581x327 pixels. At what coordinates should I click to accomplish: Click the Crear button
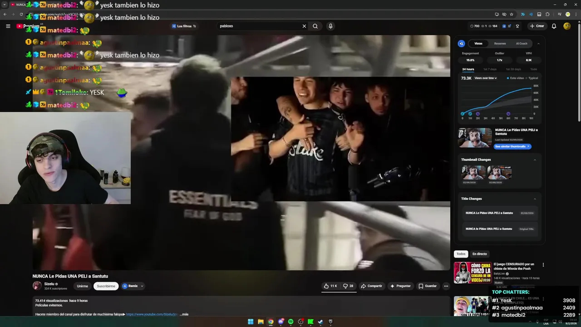point(537,26)
